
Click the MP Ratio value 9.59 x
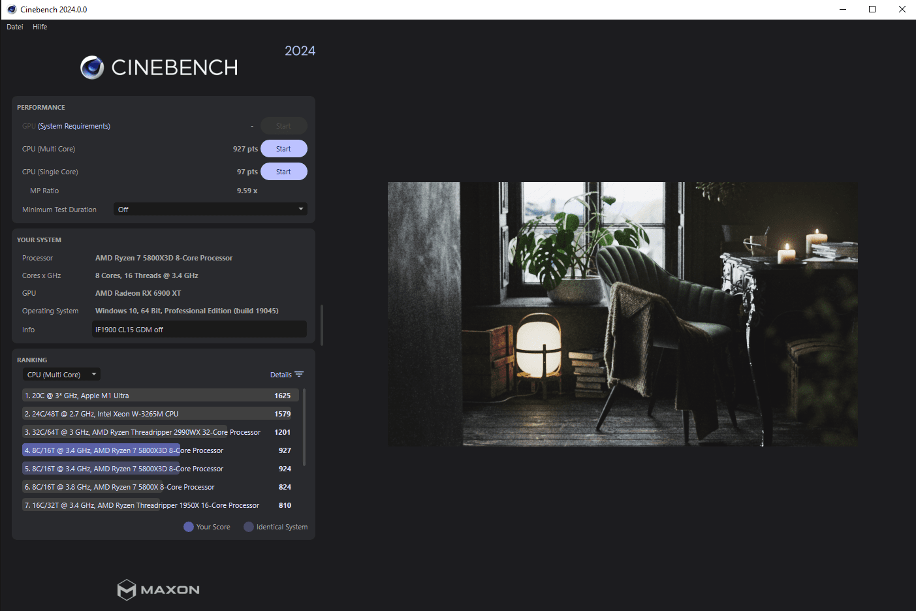tap(247, 191)
